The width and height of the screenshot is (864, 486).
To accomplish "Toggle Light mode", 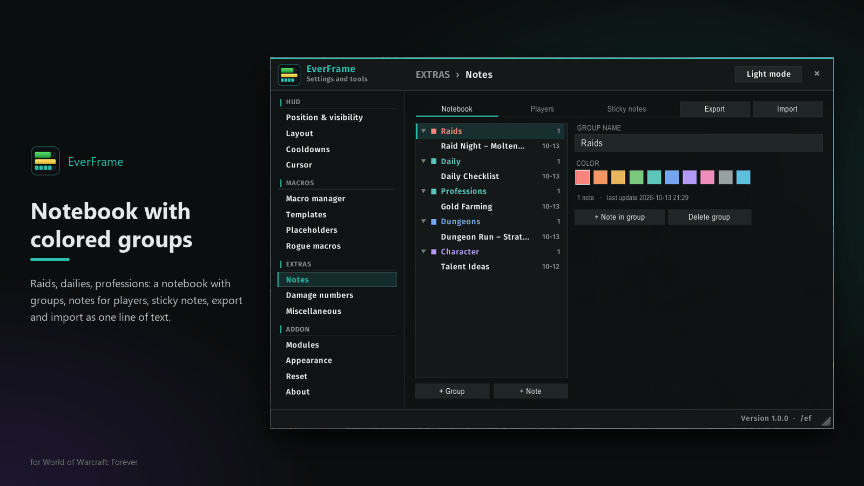I will pyautogui.click(x=768, y=74).
